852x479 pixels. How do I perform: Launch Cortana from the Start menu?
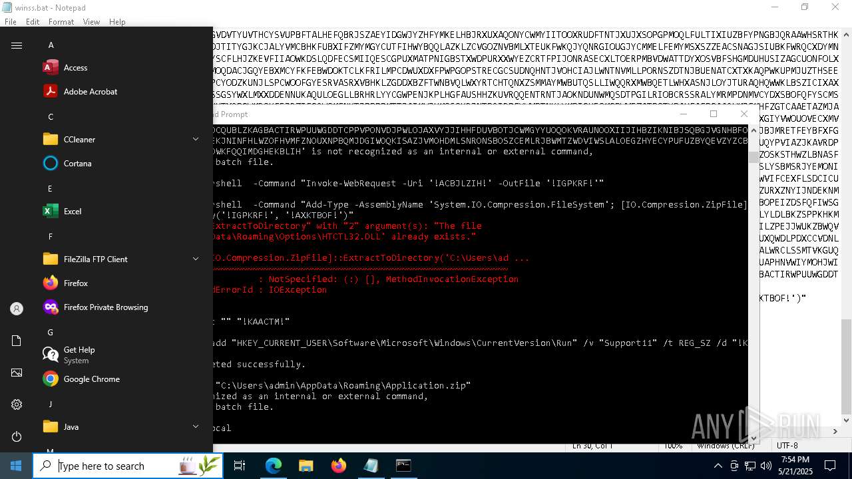[120, 163]
